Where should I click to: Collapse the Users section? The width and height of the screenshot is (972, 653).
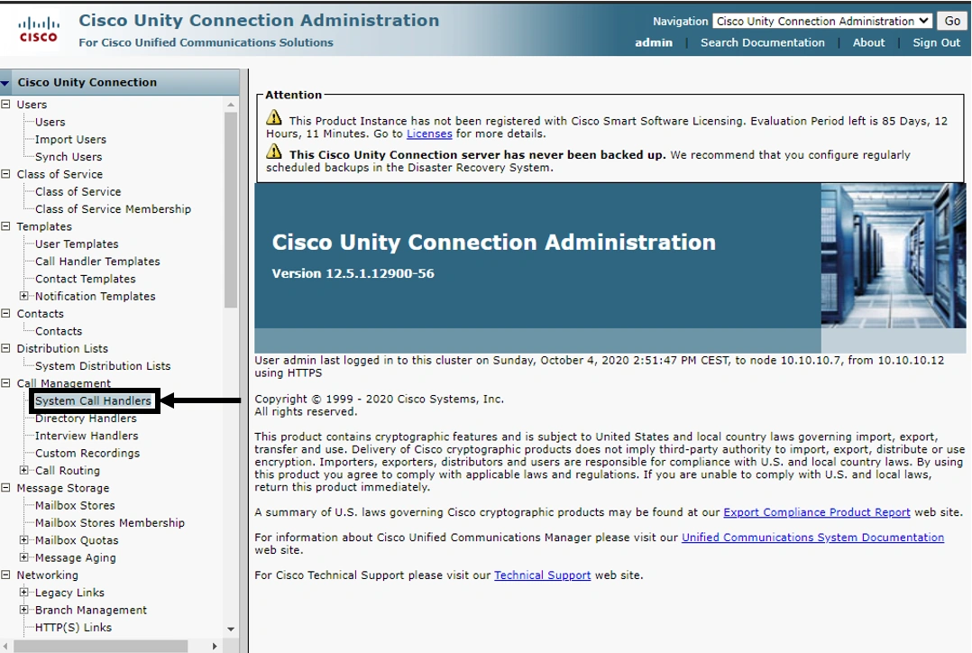pos(7,104)
